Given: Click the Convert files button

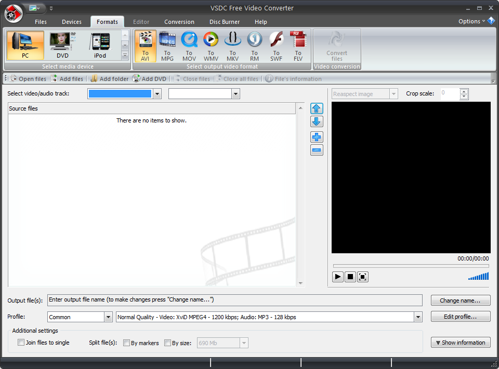Looking at the screenshot, I should 337,46.
